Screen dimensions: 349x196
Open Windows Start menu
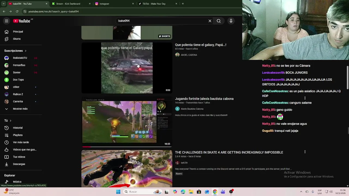(x=118, y=192)
